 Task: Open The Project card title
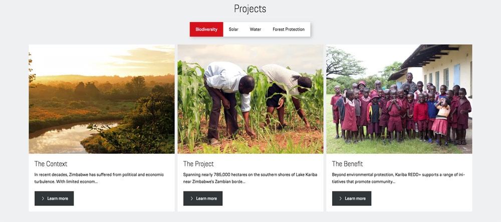click(x=198, y=164)
